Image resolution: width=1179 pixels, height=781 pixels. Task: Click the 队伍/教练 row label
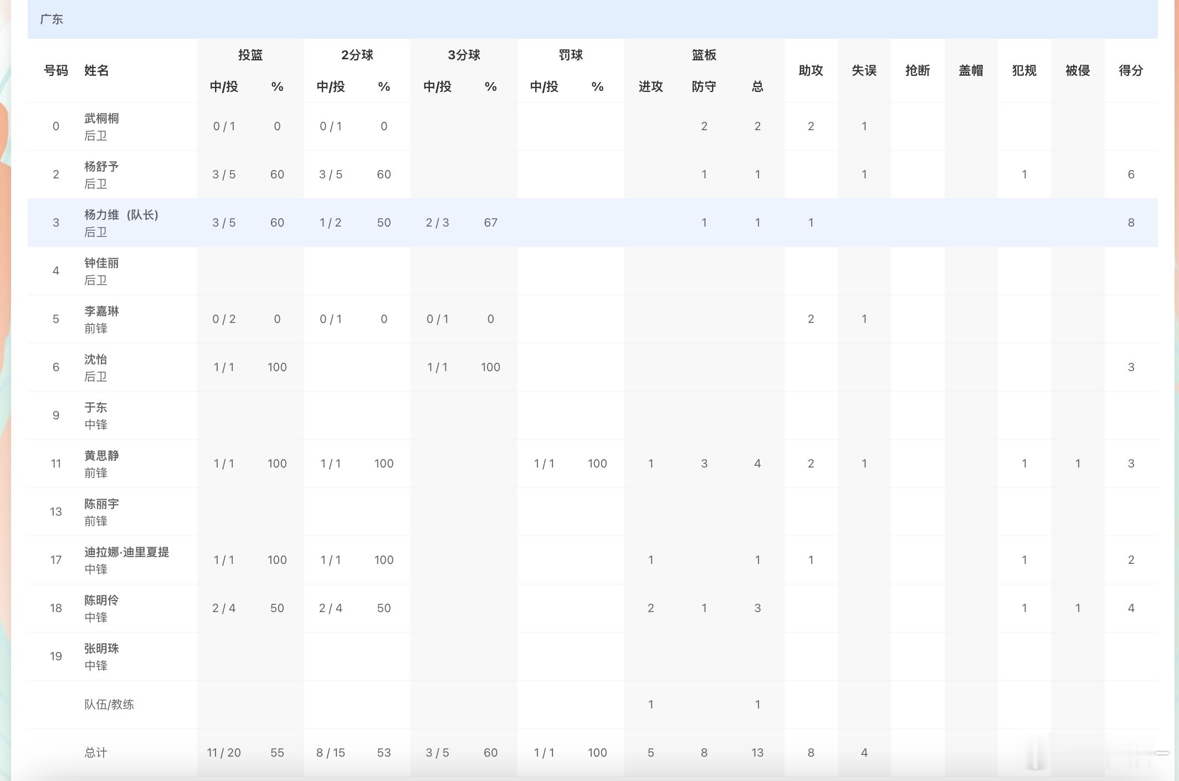(109, 705)
